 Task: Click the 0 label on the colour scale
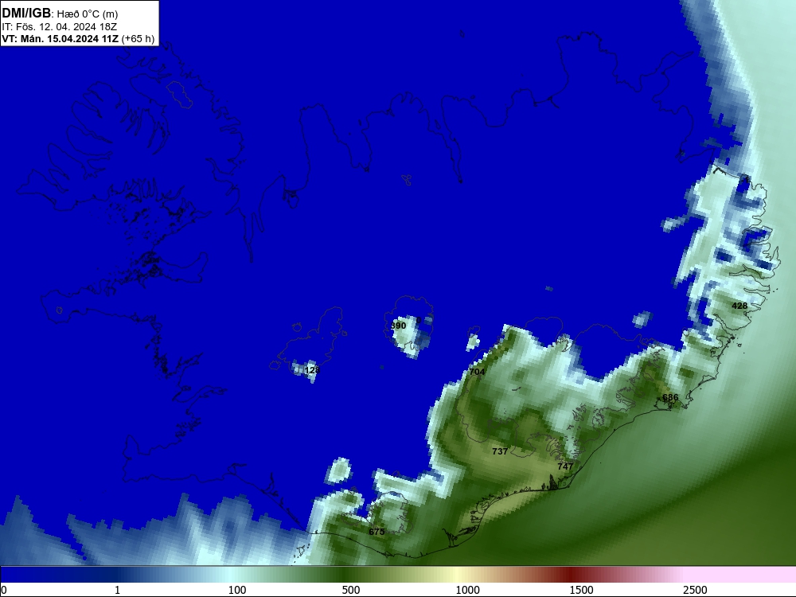coord(4,590)
